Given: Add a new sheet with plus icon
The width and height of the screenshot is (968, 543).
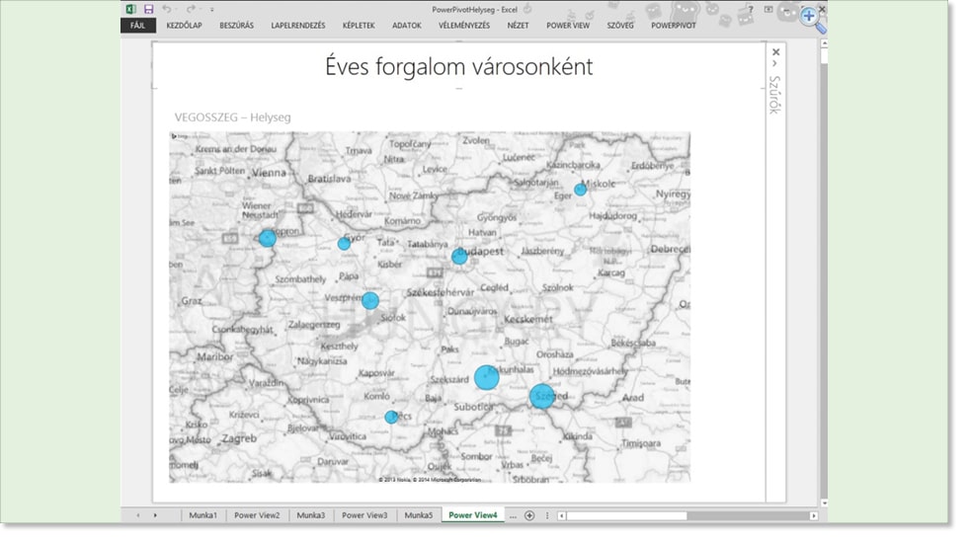Looking at the screenshot, I should 529,515.
